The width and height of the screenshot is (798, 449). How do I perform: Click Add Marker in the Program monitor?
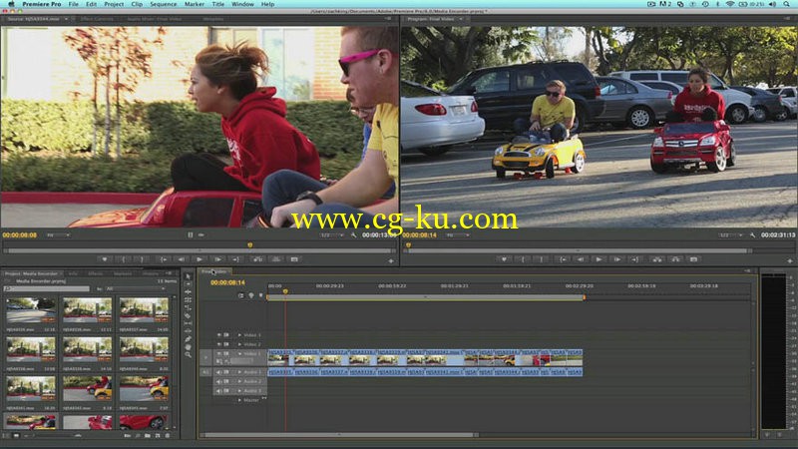pyautogui.click(x=504, y=259)
